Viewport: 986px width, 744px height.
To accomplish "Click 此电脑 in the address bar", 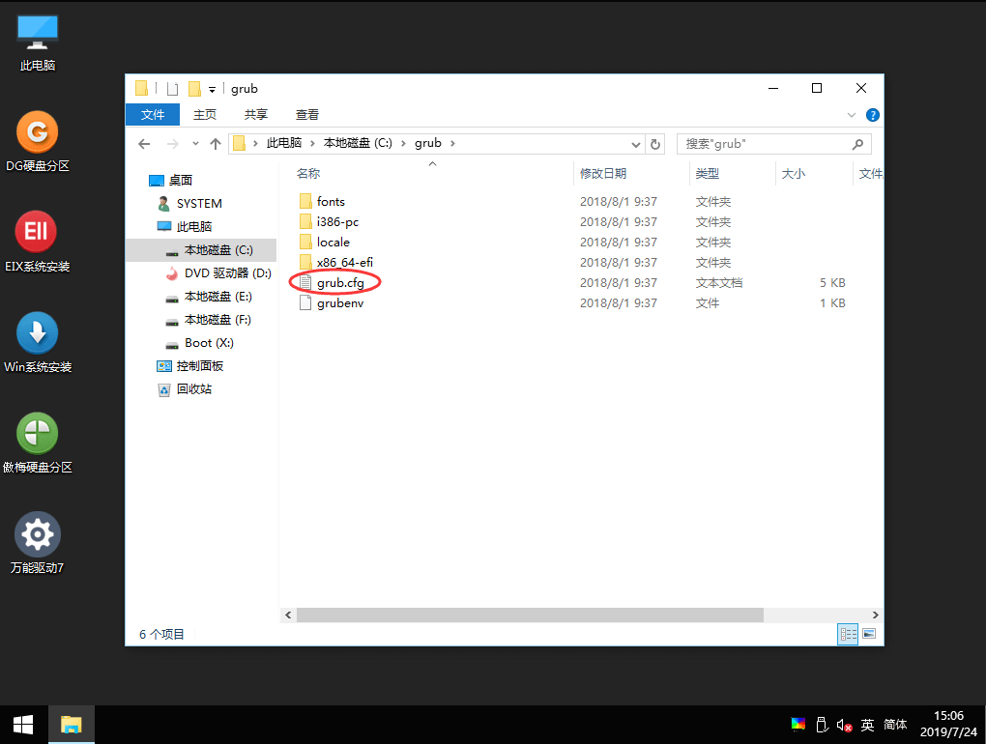I will tap(283, 143).
